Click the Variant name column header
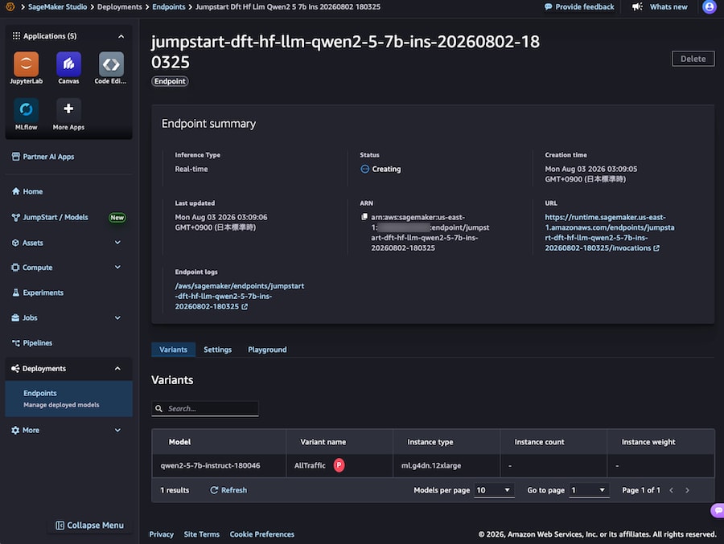Image resolution: width=724 pixels, height=544 pixels. click(323, 442)
